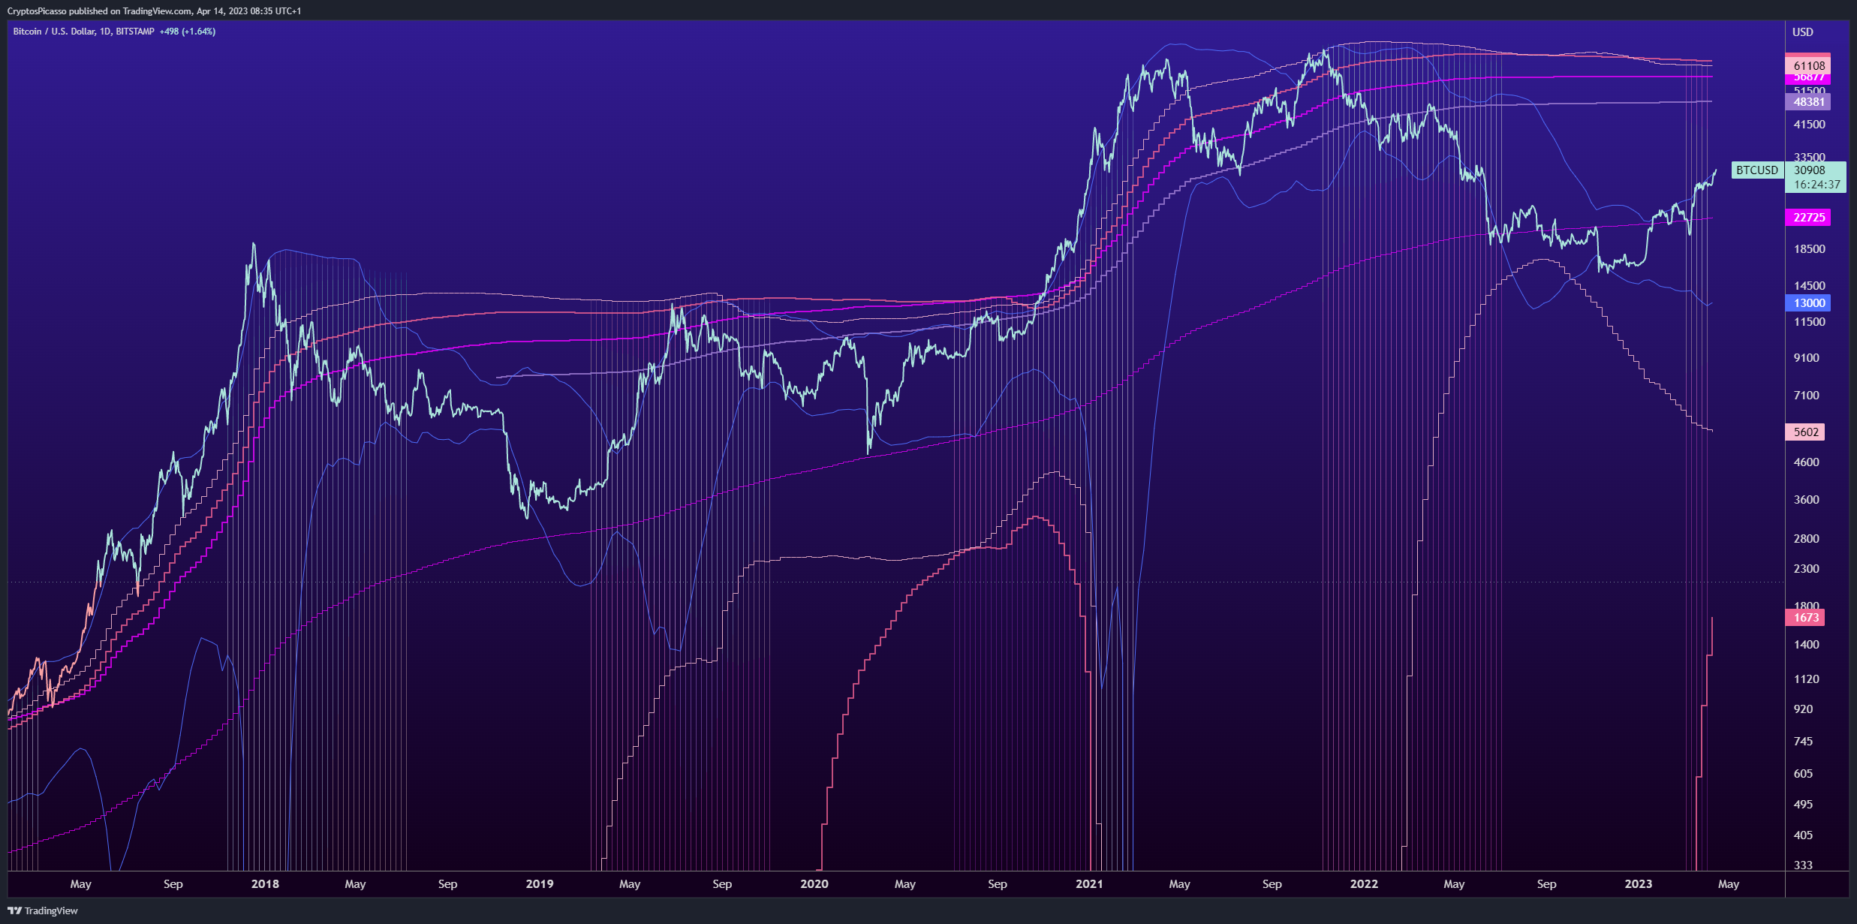Click the 2021 label on time axis
The height and width of the screenshot is (924, 1857).
[1089, 884]
